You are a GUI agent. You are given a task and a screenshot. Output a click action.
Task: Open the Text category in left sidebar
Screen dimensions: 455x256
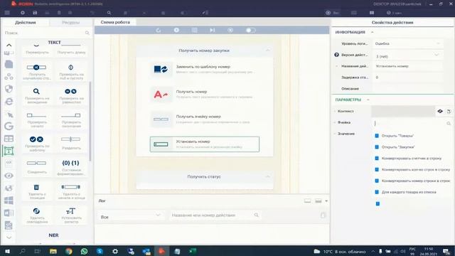9,151
